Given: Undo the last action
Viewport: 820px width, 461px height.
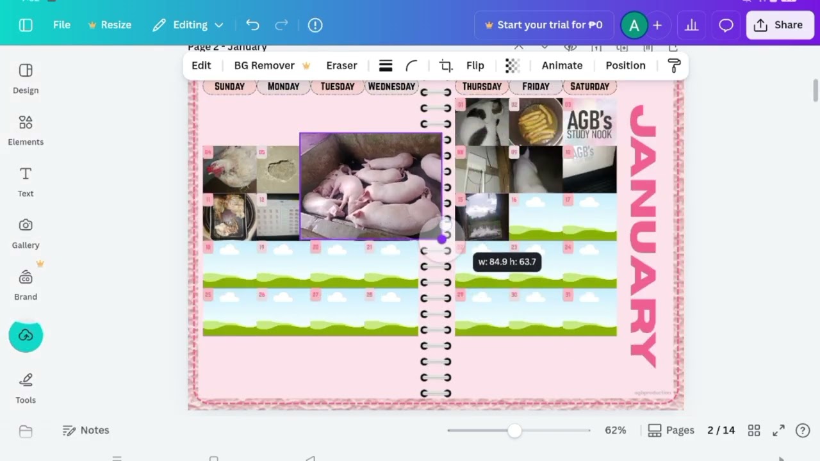Looking at the screenshot, I should coord(252,25).
